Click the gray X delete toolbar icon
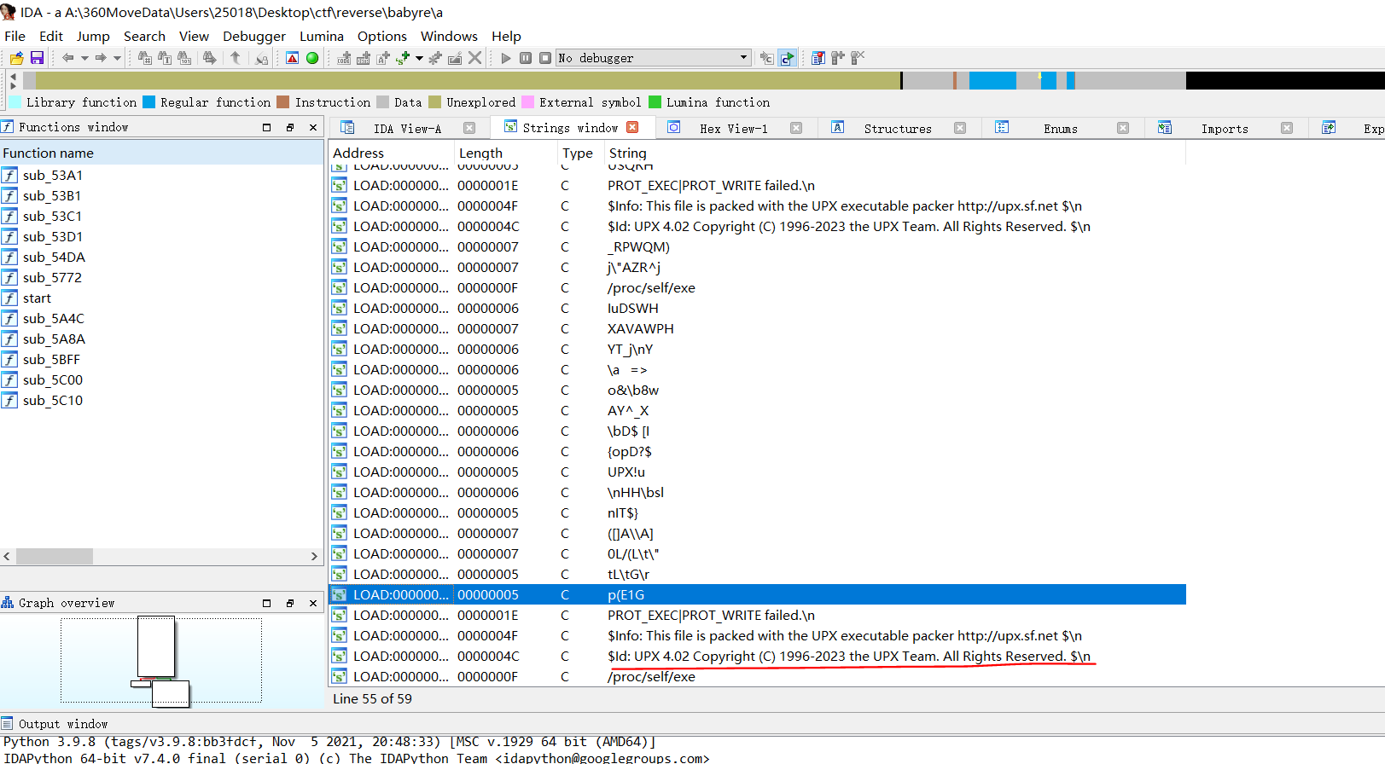This screenshot has width=1385, height=764. tap(475, 58)
